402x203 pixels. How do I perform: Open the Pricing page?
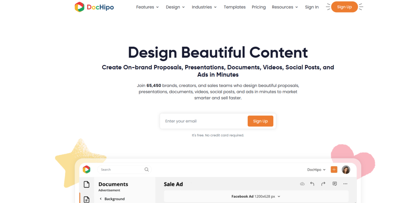(x=259, y=7)
